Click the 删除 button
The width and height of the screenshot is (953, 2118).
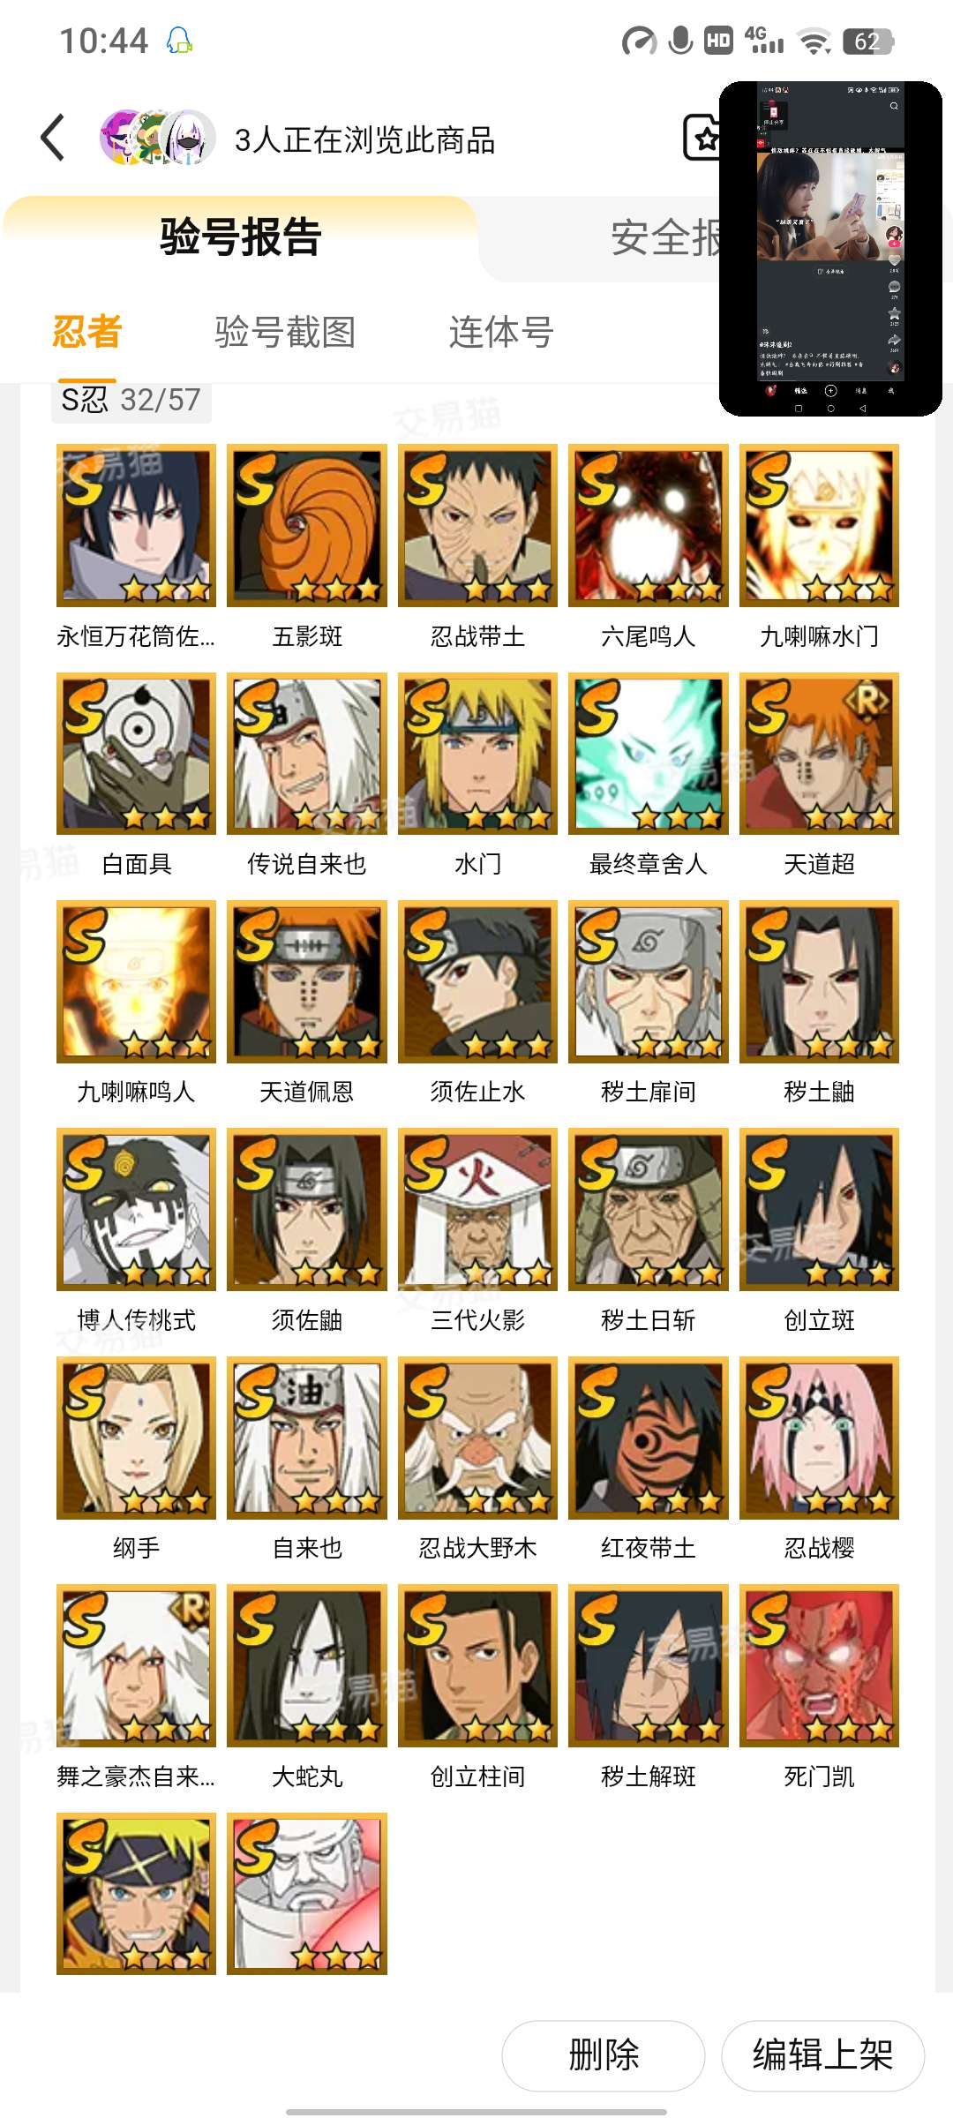point(604,2055)
